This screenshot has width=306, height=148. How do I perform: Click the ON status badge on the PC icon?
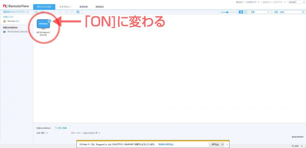[x=49, y=21]
